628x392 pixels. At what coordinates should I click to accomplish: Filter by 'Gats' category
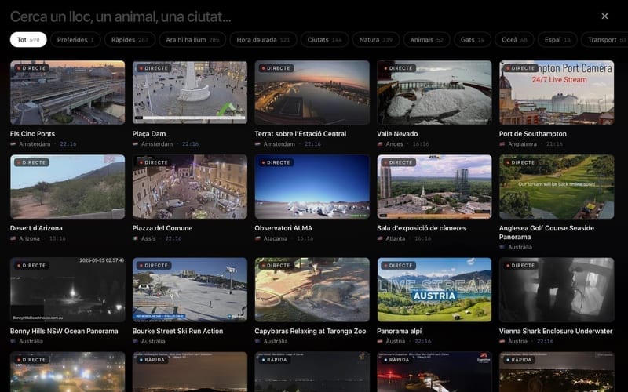(473, 40)
